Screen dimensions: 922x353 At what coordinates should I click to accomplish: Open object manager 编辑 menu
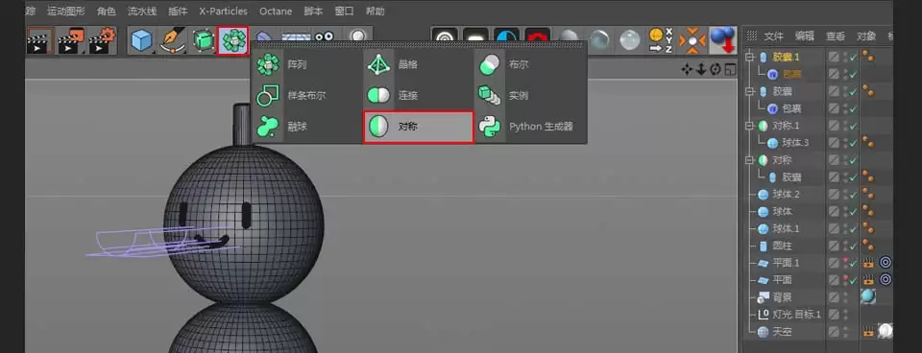pyautogui.click(x=805, y=35)
